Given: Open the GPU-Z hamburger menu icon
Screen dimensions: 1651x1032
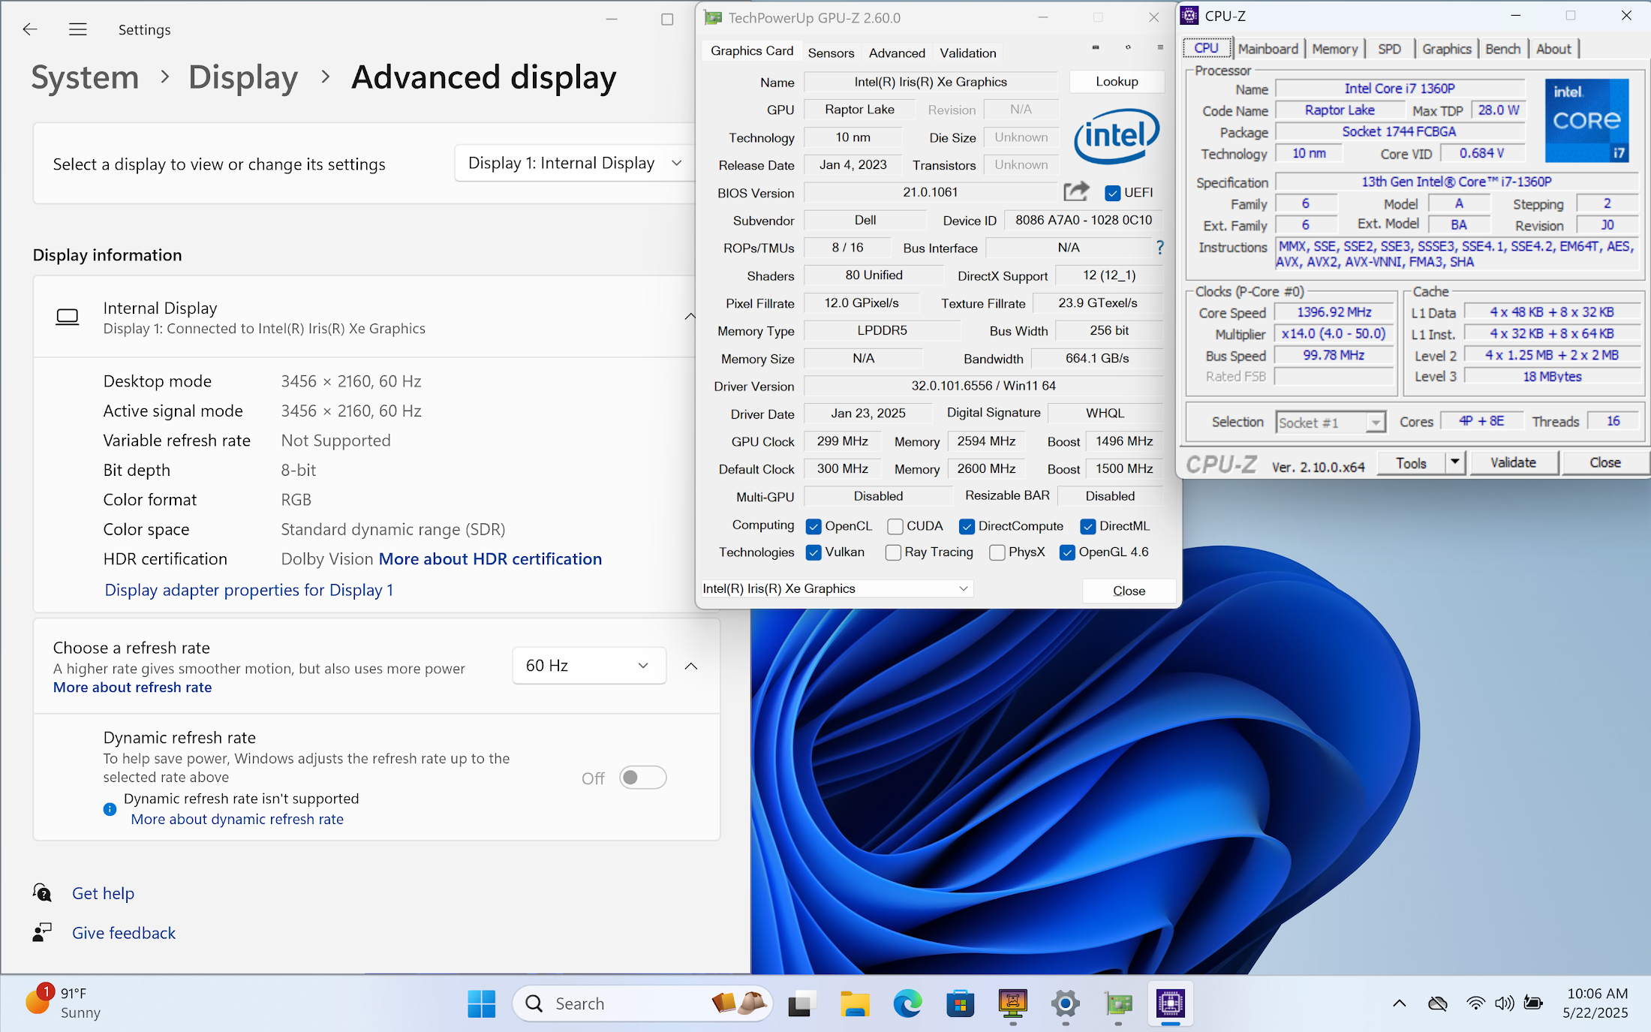Looking at the screenshot, I should 1160,47.
